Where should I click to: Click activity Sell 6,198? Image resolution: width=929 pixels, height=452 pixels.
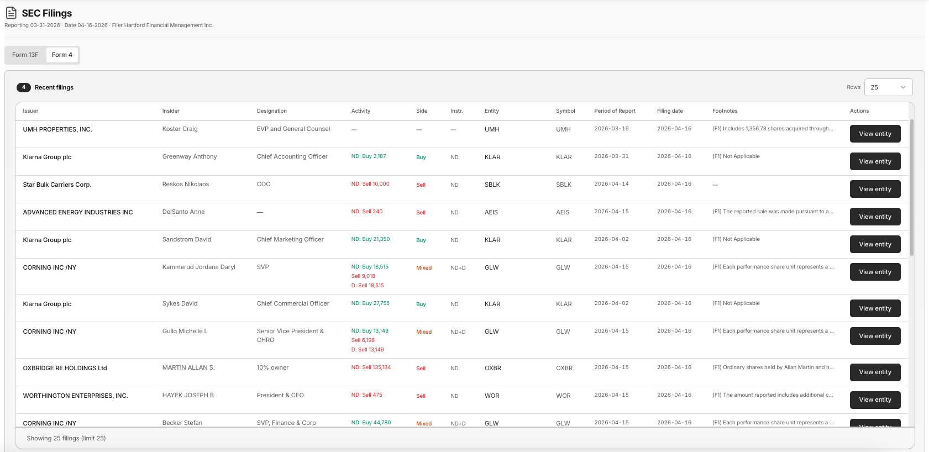pyautogui.click(x=363, y=340)
